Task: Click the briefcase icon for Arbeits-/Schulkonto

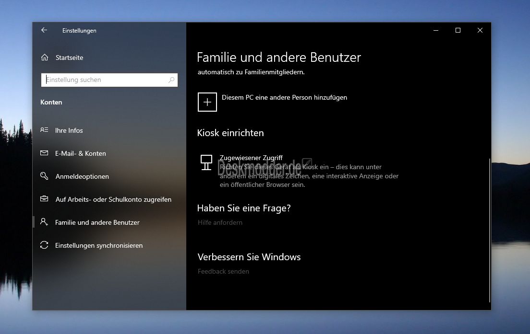Action: [44, 199]
